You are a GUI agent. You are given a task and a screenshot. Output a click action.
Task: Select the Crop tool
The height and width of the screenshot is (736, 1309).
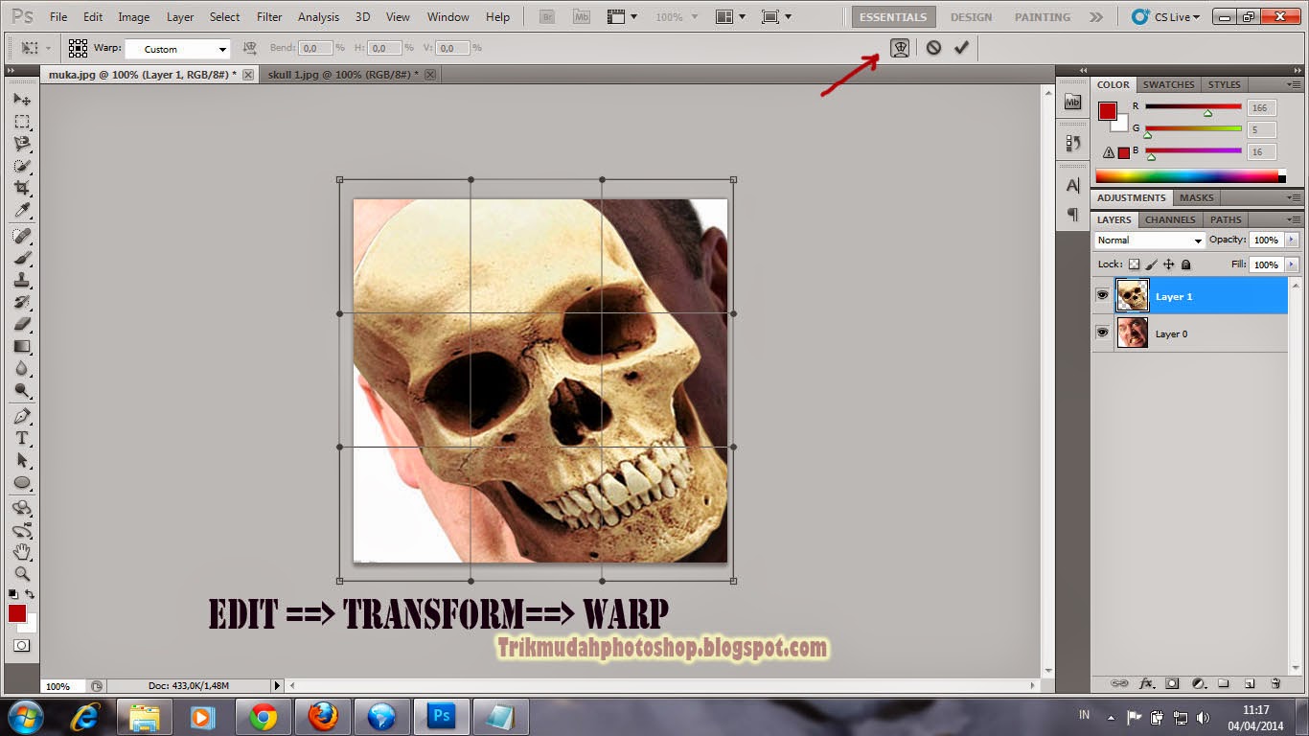click(x=22, y=188)
